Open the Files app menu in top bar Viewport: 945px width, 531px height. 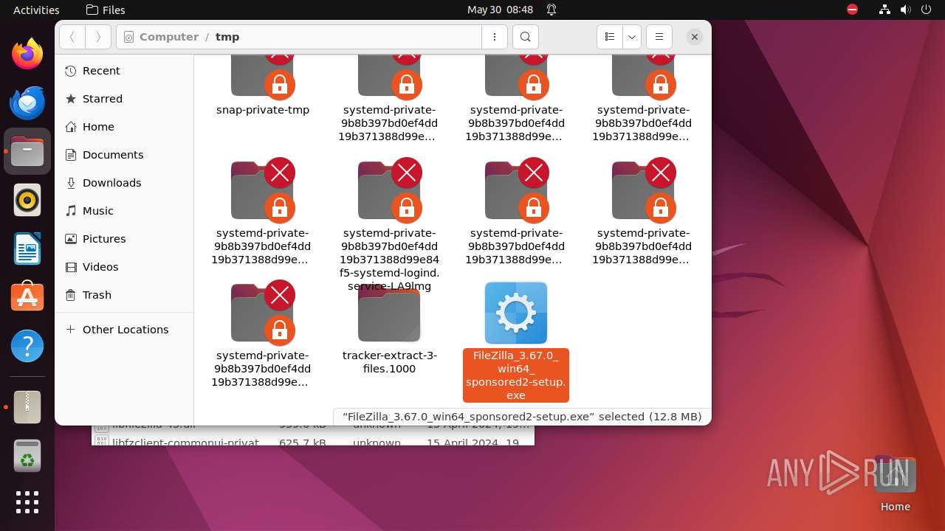106,10
